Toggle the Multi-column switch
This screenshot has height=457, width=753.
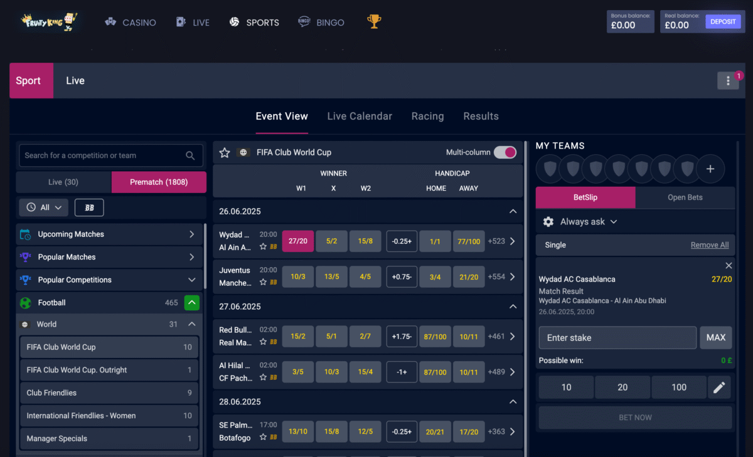coord(505,152)
